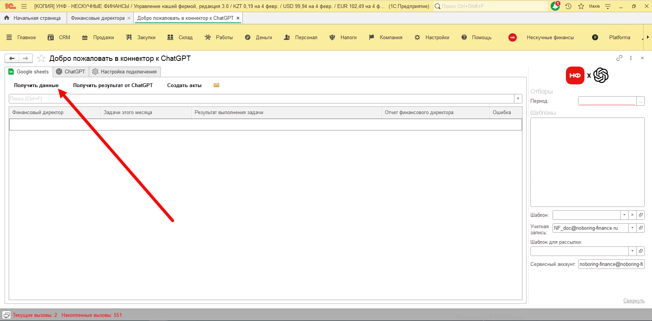
Task: Expand the Шаблон для рассылки dropdown
Action: 632,251
